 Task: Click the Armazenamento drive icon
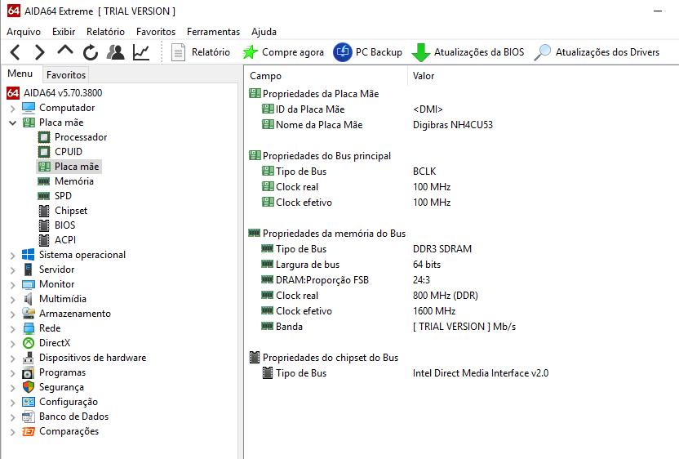(x=28, y=314)
